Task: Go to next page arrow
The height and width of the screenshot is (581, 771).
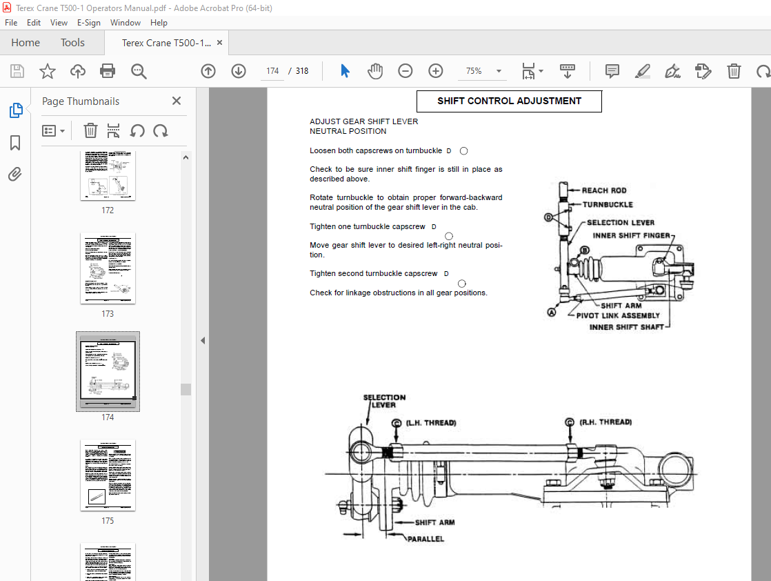Action: pyautogui.click(x=239, y=71)
